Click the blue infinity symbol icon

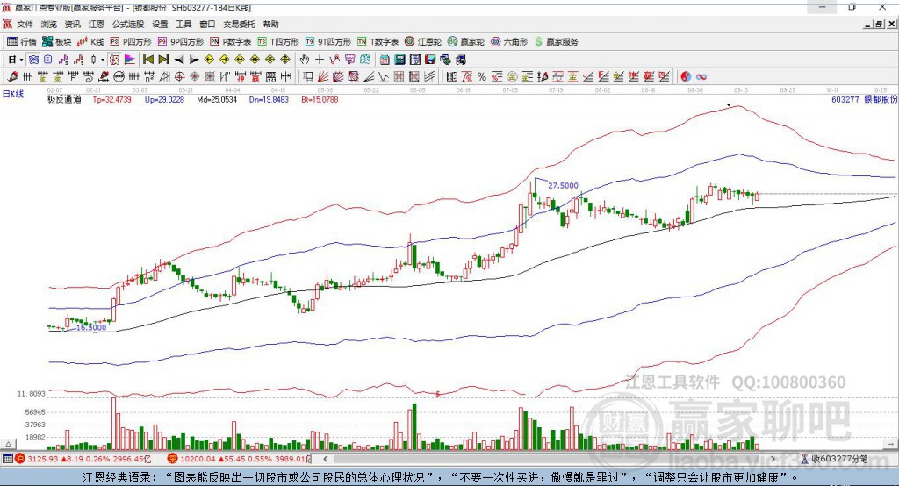[701, 76]
